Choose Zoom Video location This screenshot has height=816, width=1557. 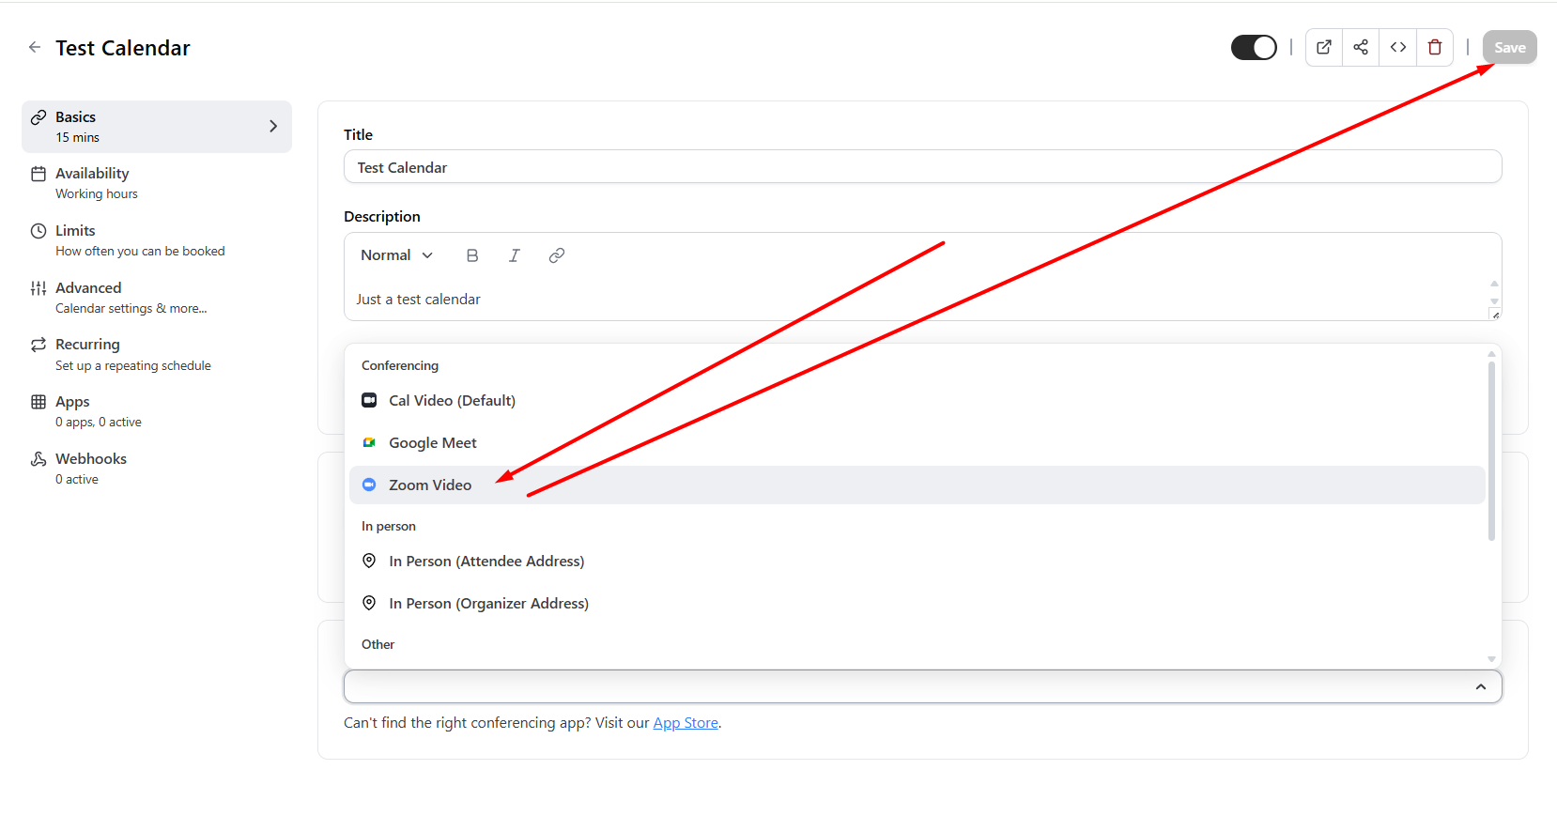click(x=917, y=485)
